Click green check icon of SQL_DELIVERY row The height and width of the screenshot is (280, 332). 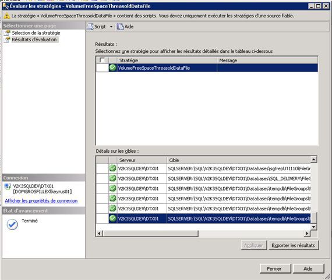coord(112,178)
